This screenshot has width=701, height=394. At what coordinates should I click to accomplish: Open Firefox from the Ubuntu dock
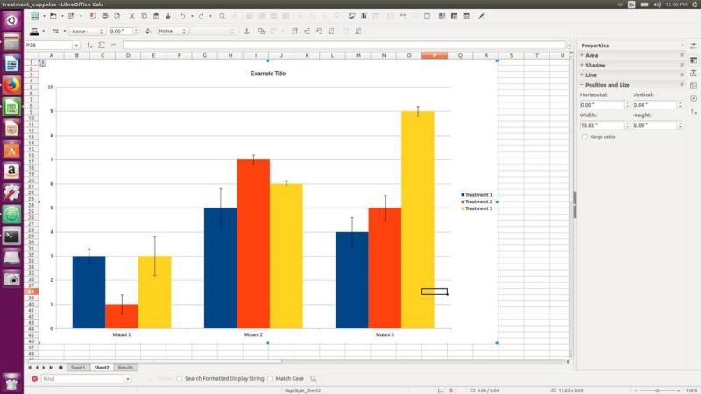tap(11, 85)
